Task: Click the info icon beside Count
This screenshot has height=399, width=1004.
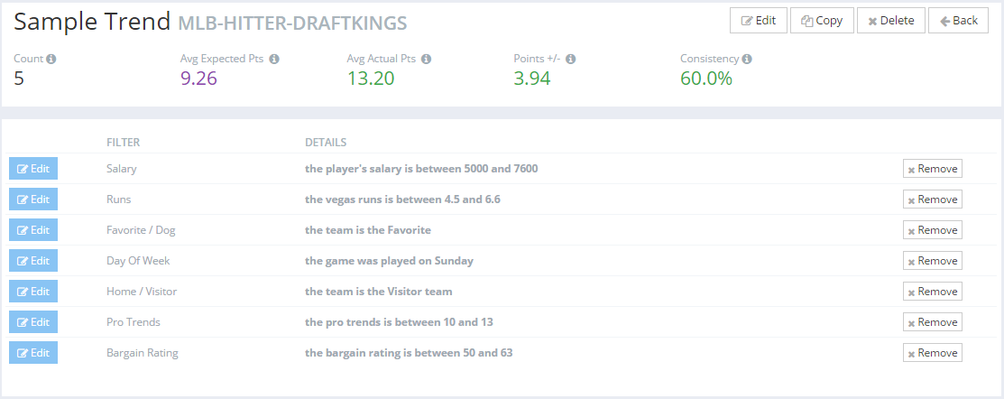Action: point(51,59)
